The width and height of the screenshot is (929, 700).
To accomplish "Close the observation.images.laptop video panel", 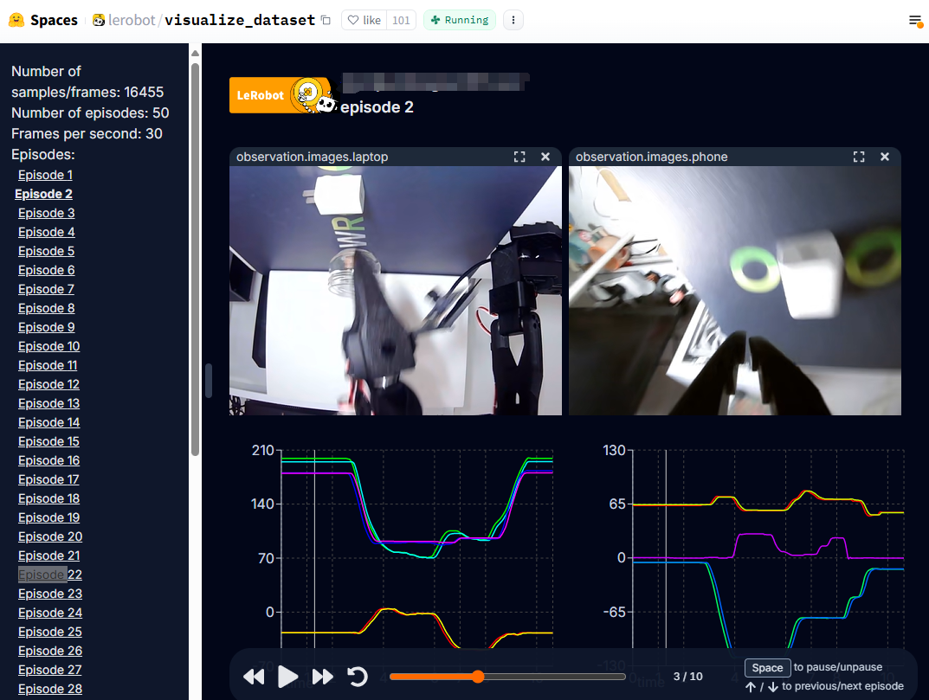I will (x=545, y=157).
